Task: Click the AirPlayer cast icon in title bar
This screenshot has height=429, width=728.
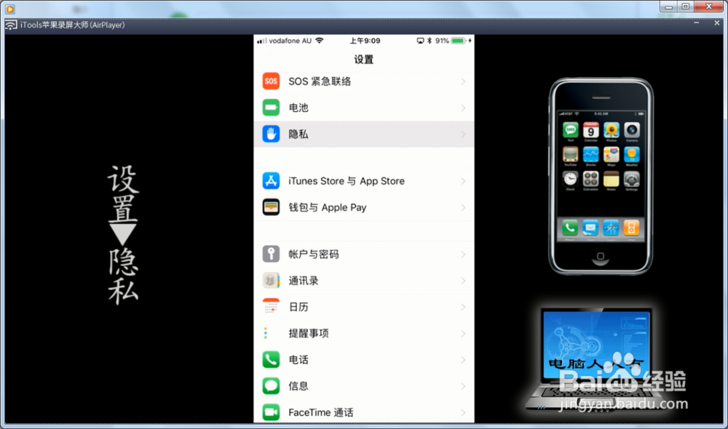Action: (x=11, y=25)
